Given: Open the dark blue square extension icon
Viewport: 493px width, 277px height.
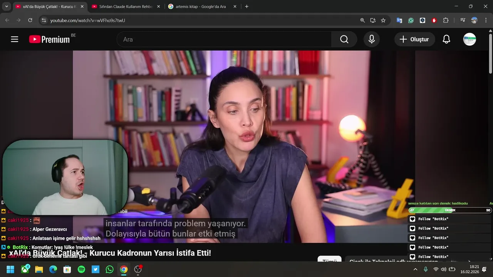Looking at the screenshot, I should [423, 20].
